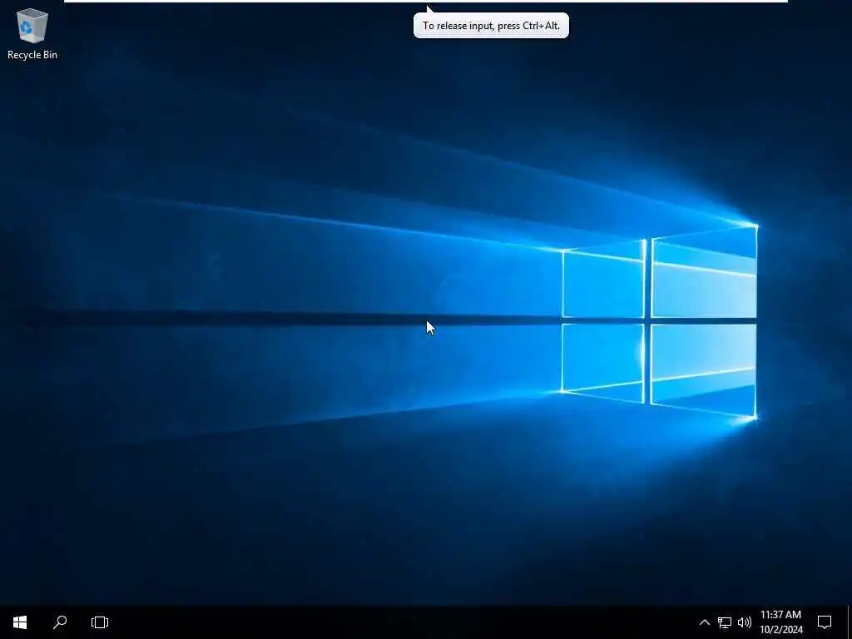Show hidden system tray icons
Screen dimensions: 852x639
[704, 622]
